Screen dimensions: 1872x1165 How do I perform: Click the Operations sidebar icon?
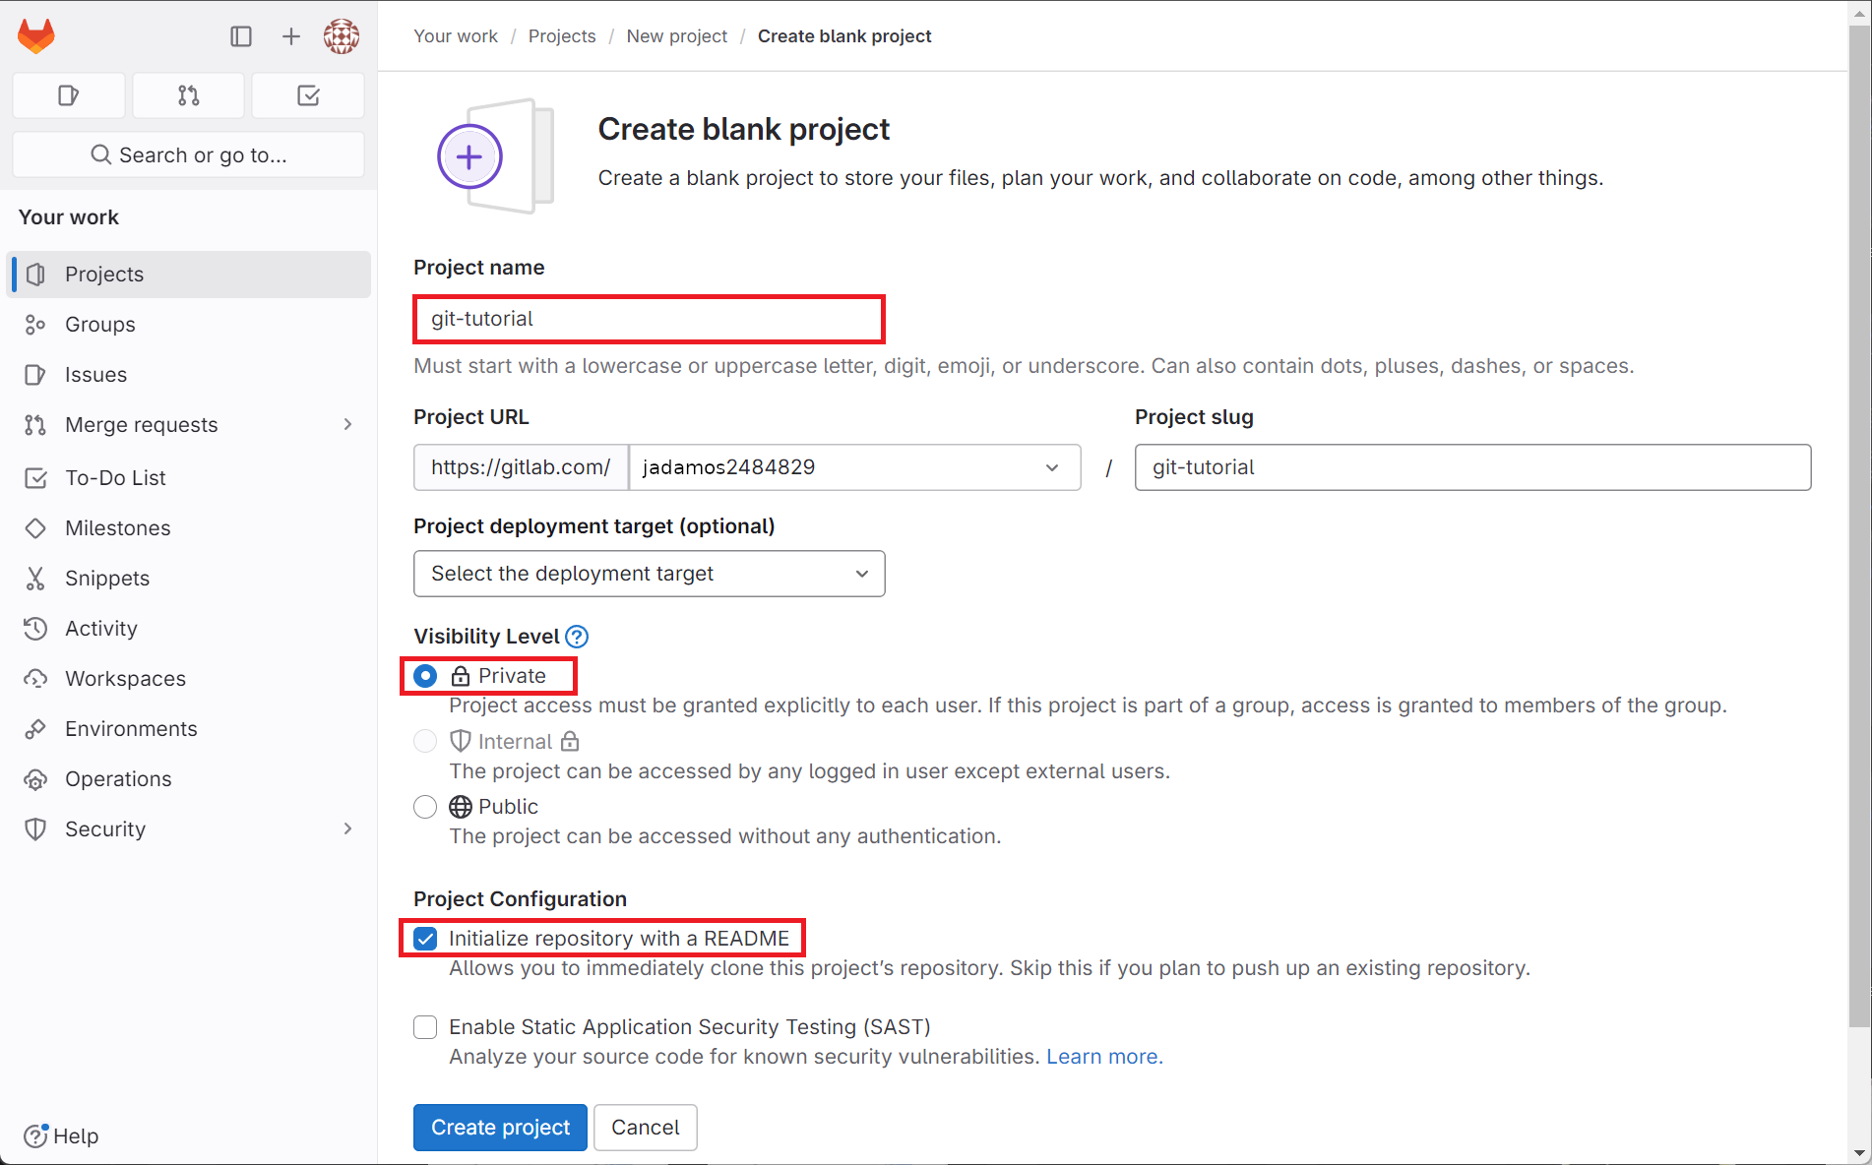point(36,779)
